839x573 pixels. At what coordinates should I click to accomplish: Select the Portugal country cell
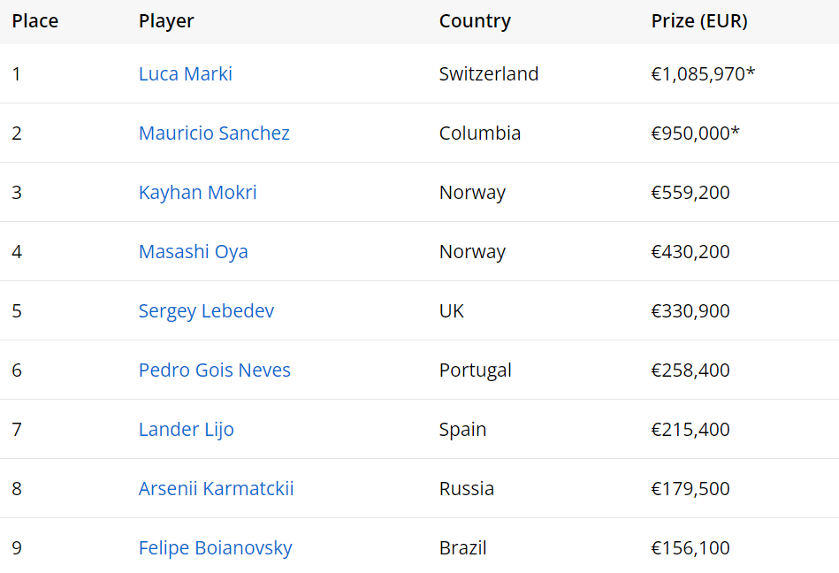[476, 371]
